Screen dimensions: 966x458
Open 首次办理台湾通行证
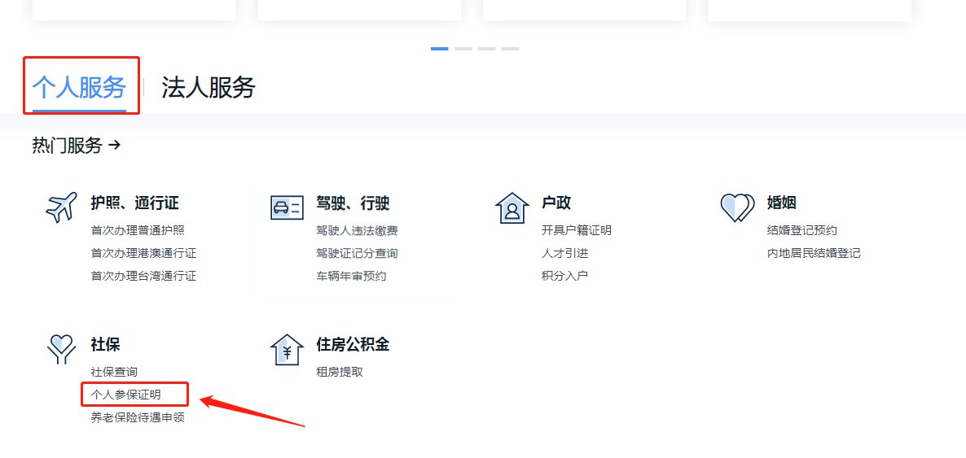pyautogui.click(x=143, y=276)
